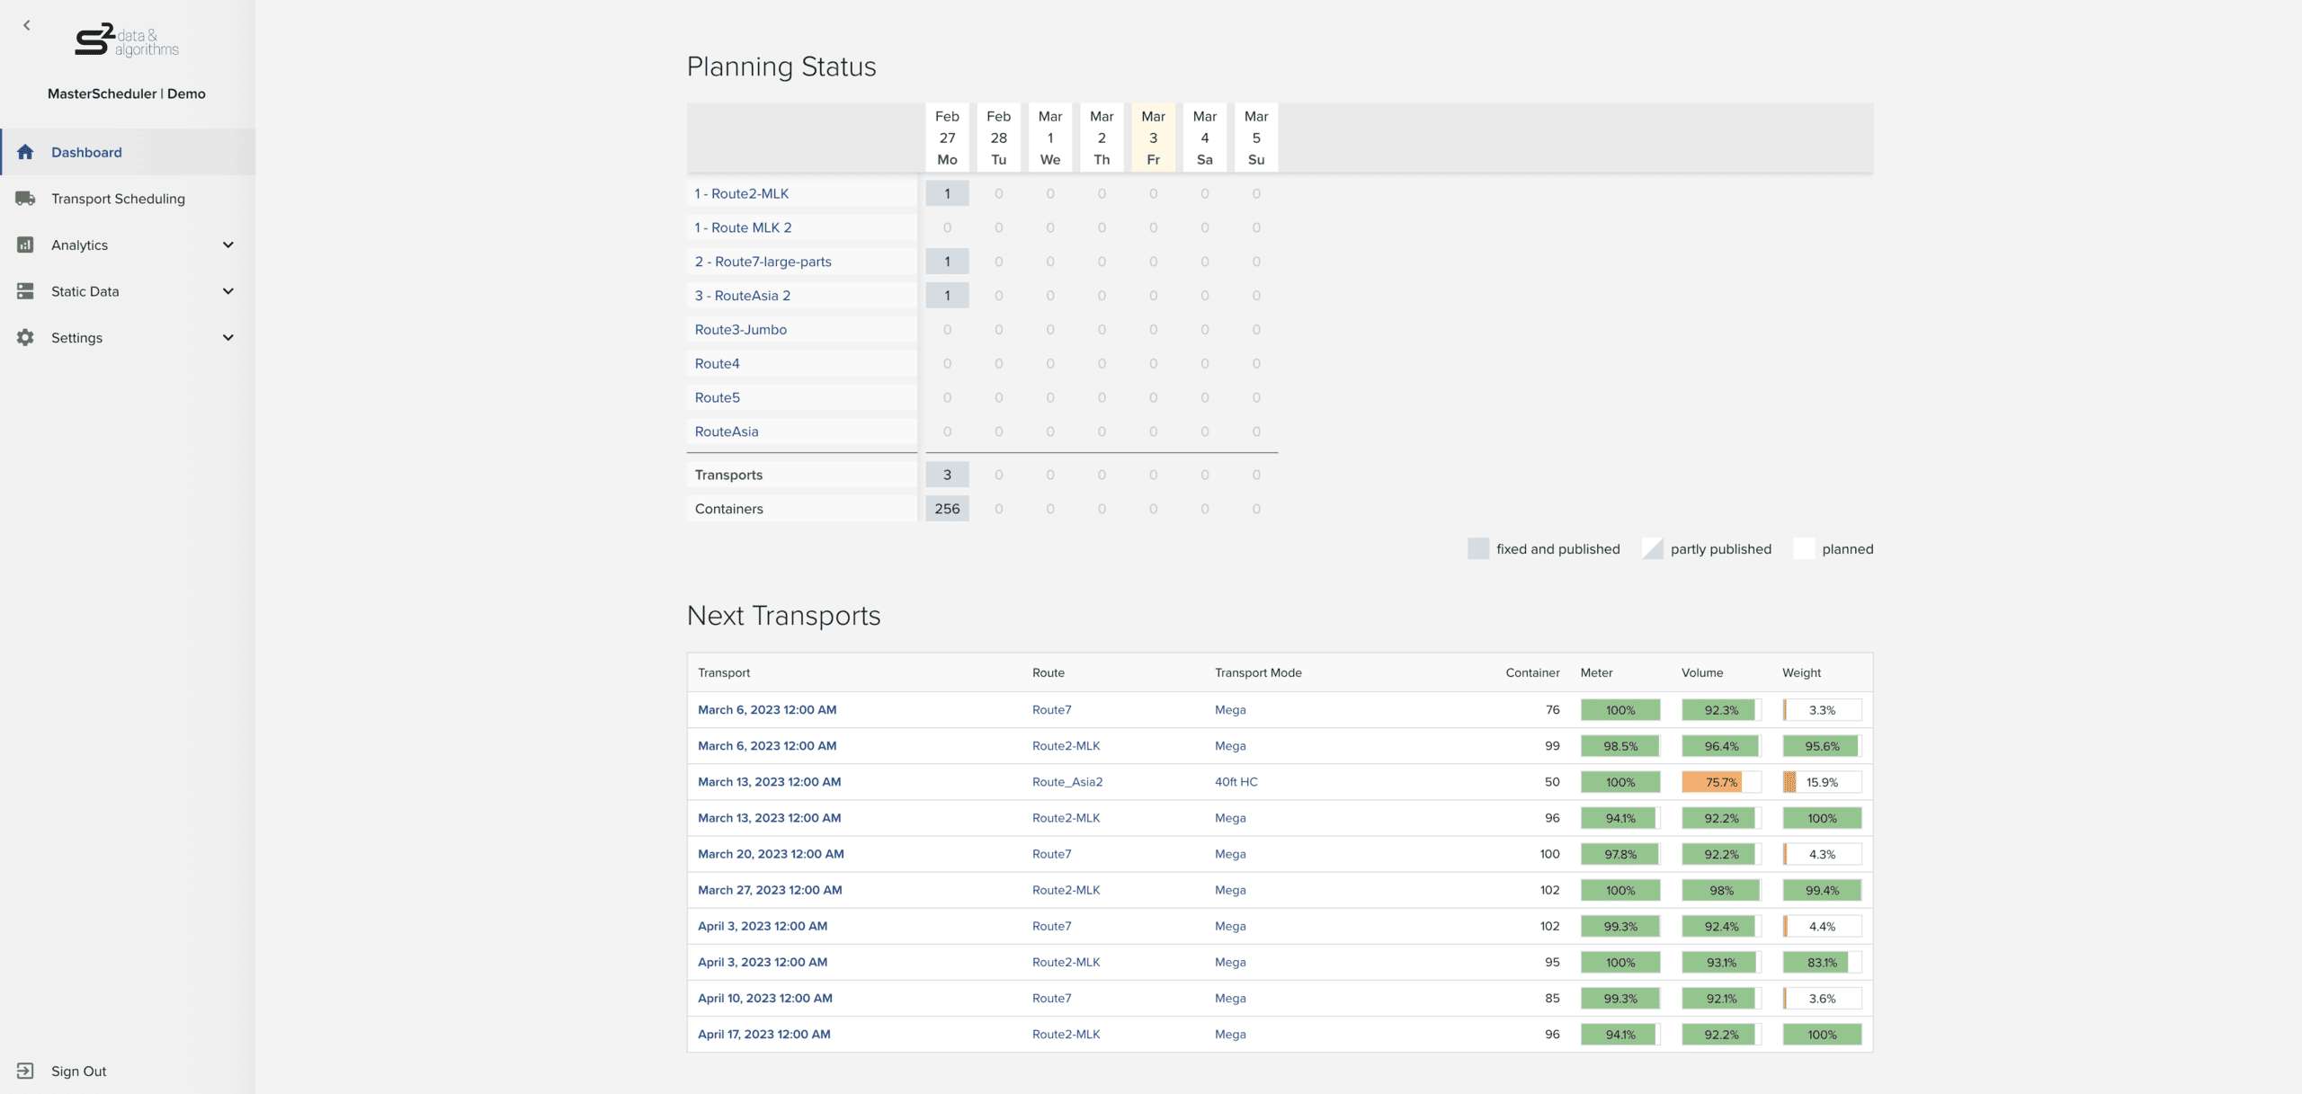Collapse the sidebar with back arrow
This screenshot has width=2302, height=1094.
click(27, 25)
